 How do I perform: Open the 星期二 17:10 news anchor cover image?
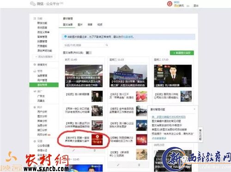click(x=173, y=76)
